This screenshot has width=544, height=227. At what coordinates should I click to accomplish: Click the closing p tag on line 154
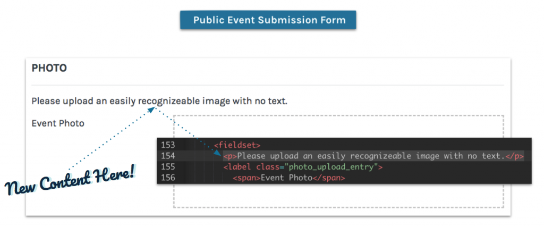click(514, 156)
